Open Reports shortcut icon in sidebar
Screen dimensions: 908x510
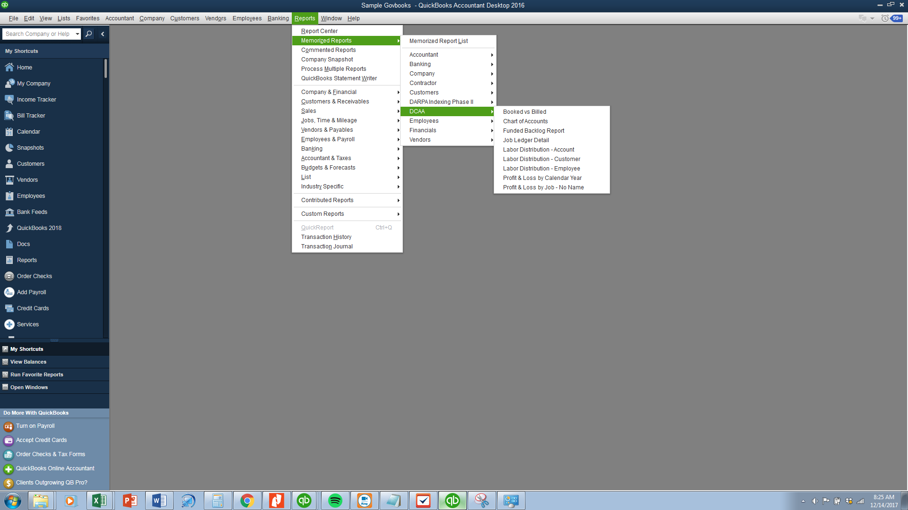(9, 260)
